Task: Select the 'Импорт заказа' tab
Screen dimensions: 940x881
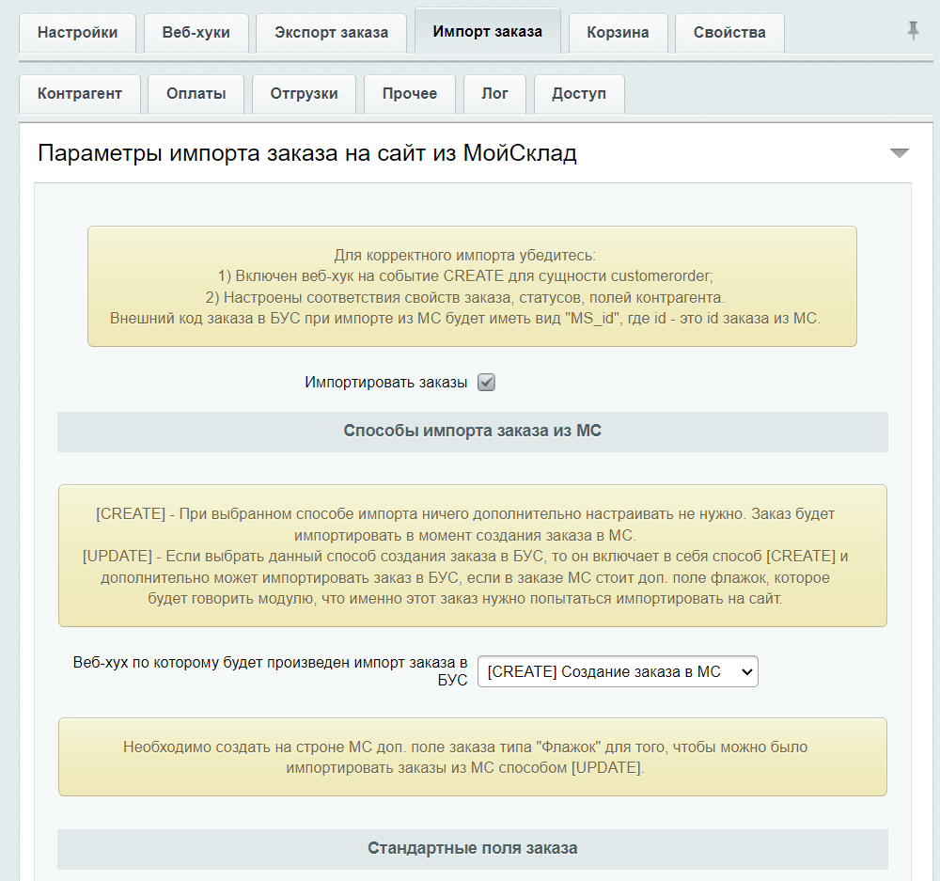Action: coord(487,32)
